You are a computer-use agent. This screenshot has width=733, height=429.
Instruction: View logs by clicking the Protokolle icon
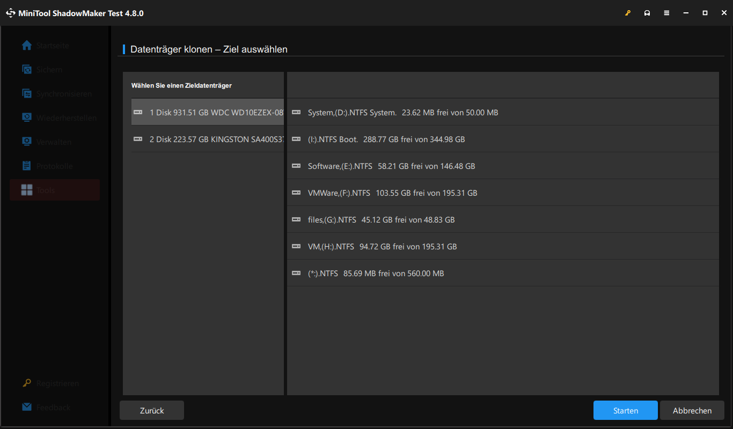(x=27, y=166)
